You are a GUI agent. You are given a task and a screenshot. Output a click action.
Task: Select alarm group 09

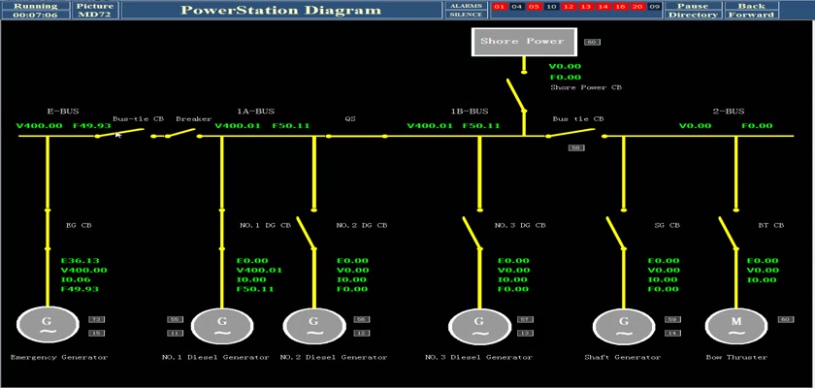pos(654,7)
